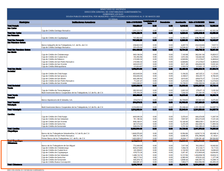Image resolution: width=224 pixels, height=171 pixels.
Task: Click the 'Instituciones Acreedoras' column header
Action: click(83, 22)
